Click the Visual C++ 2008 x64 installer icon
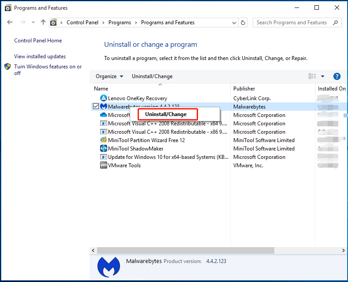The image size is (348, 282). (103, 123)
